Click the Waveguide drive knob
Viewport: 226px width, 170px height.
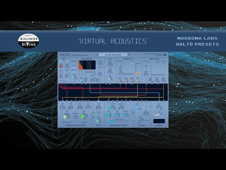(117, 115)
